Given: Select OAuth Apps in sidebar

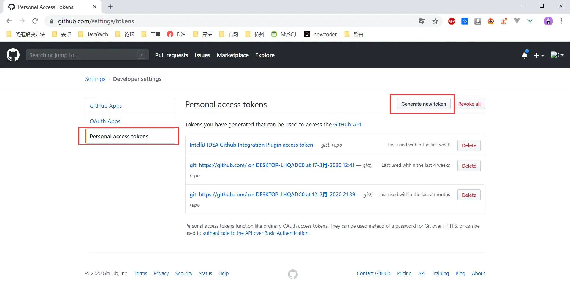Looking at the screenshot, I should (x=105, y=121).
